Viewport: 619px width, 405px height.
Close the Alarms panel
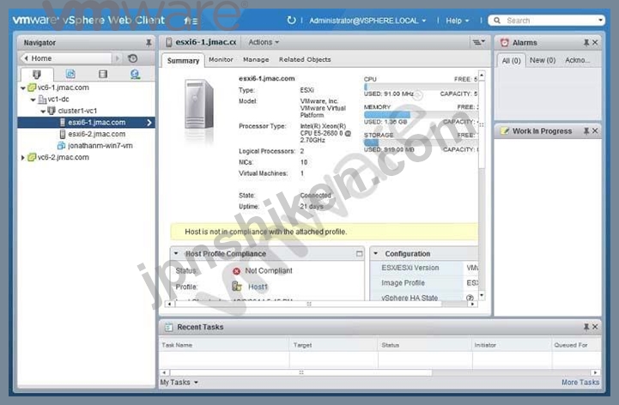click(x=595, y=43)
